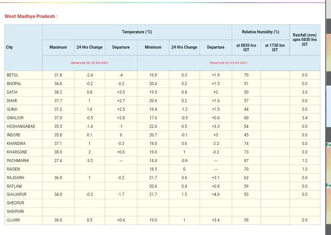Select the GWALIOR city name
This screenshot has height=235, width=331.
click(15, 118)
